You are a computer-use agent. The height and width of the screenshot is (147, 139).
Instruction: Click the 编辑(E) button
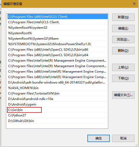(x=123, y=28)
